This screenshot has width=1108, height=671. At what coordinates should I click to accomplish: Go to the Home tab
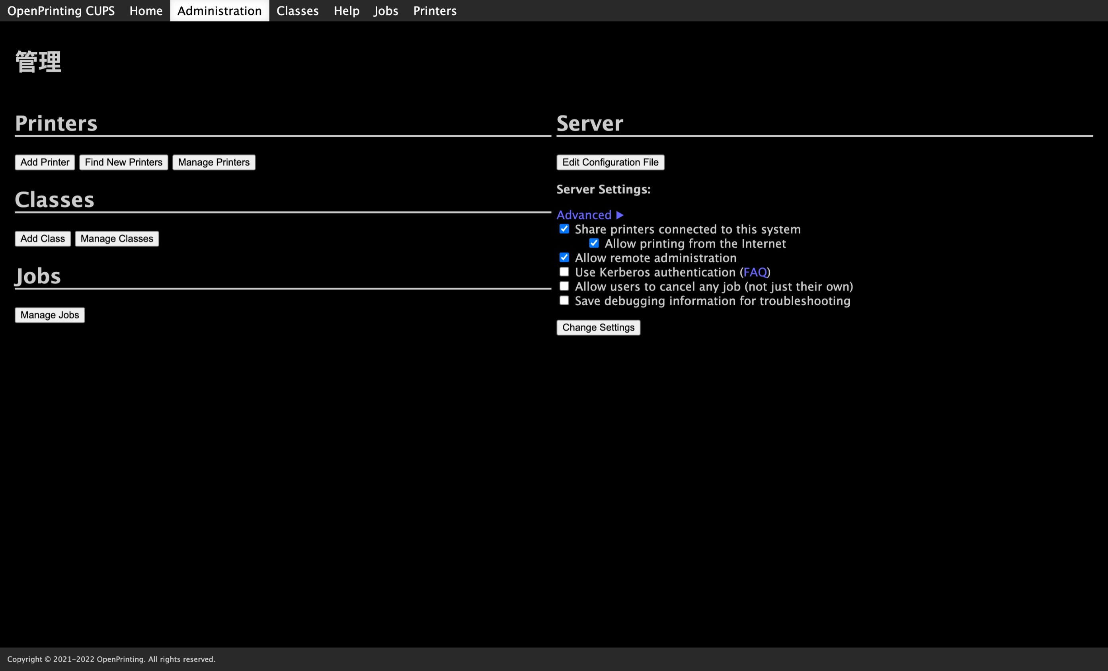(146, 11)
